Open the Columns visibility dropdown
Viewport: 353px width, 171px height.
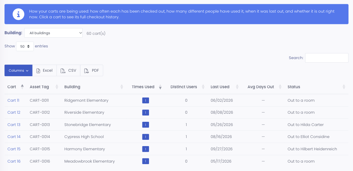18,70
